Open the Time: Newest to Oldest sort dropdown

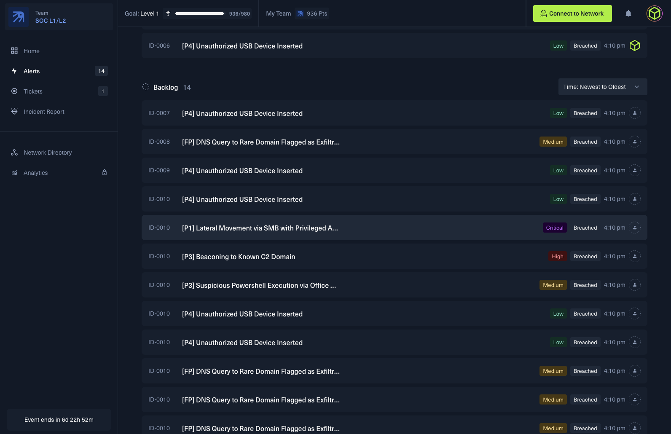tap(602, 87)
